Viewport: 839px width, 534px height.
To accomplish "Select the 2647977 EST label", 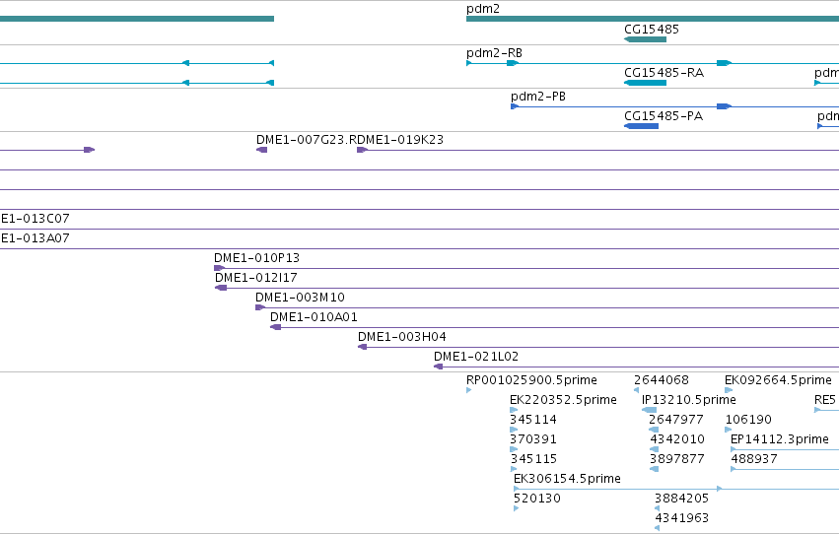I will coord(675,420).
